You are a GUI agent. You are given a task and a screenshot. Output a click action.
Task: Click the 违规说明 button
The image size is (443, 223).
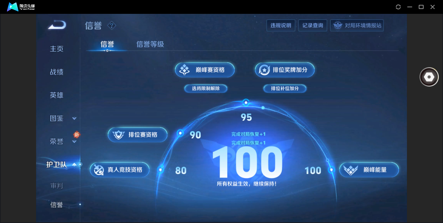pos(281,25)
